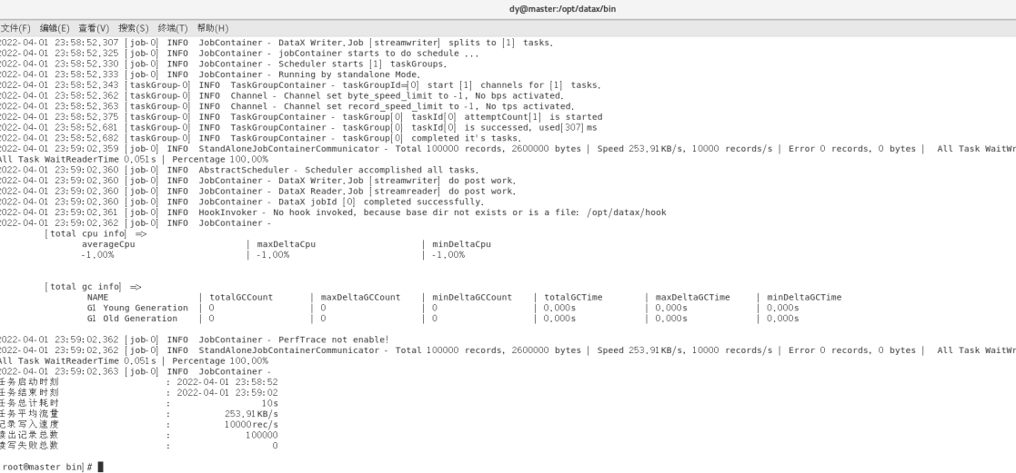Viewport: 1016px width, 473px height.
Task: Click the total elapsed value 10s
Action: pos(269,403)
